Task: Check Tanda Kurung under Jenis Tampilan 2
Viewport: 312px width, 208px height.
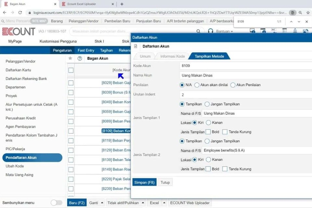Action: (x=225, y=169)
